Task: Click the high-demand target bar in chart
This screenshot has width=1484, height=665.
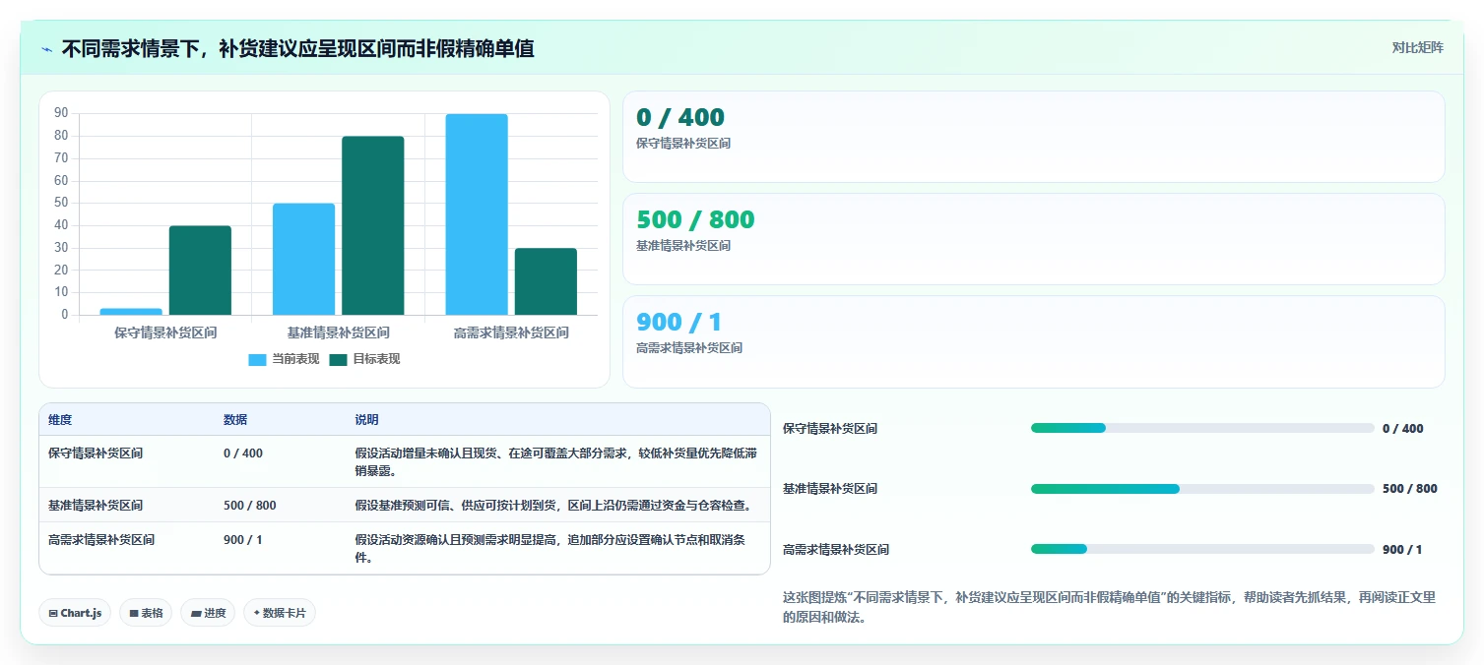Action: point(546,281)
